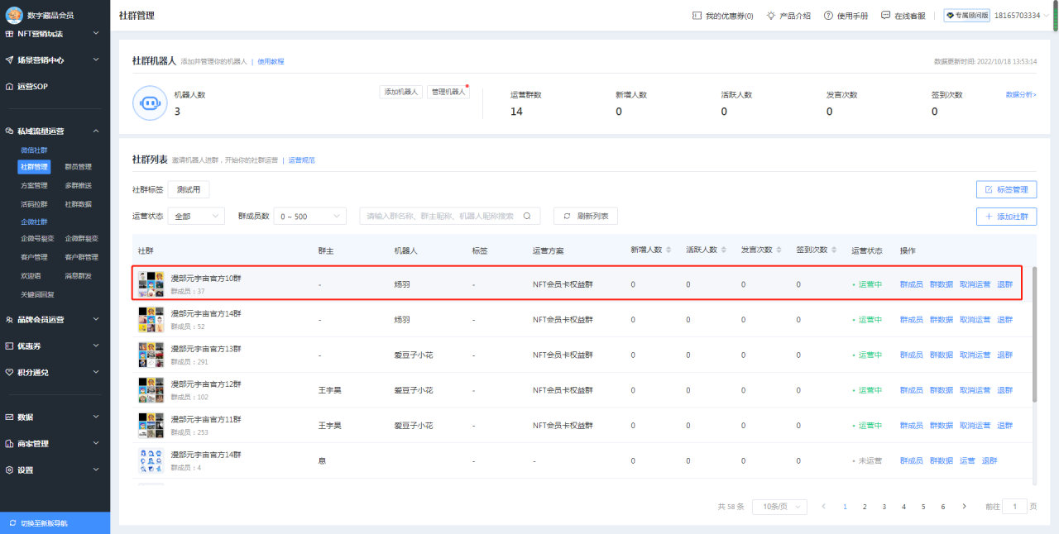Open 关键词回复 in the sidebar menu
Screen dimensions: 1059x534
coord(37,294)
